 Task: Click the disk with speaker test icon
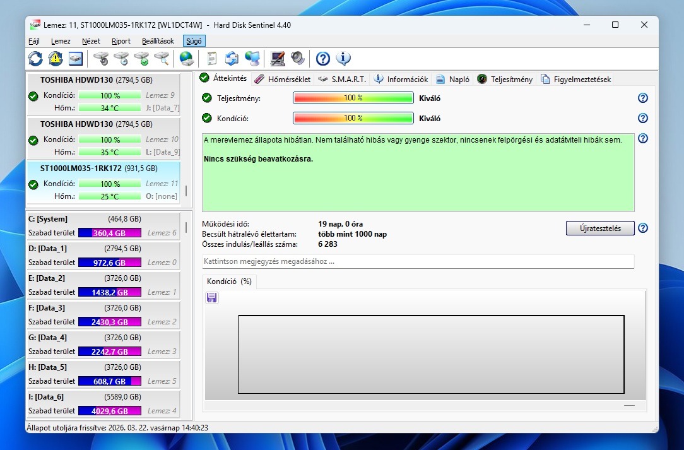(101, 59)
